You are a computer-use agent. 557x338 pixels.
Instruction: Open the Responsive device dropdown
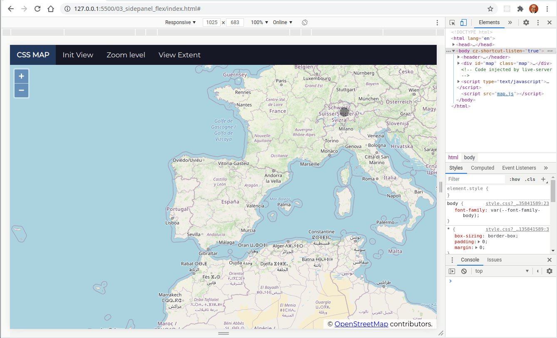coord(180,22)
